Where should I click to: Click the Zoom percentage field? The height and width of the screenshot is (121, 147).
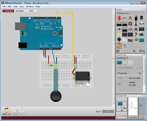[x=108, y=112]
